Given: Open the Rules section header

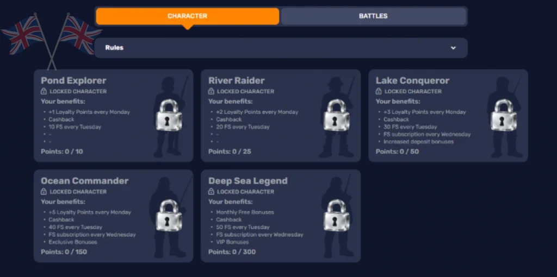Looking at the screenshot, I should pos(281,48).
